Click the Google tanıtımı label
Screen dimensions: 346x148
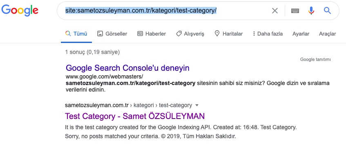tap(315, 59)
